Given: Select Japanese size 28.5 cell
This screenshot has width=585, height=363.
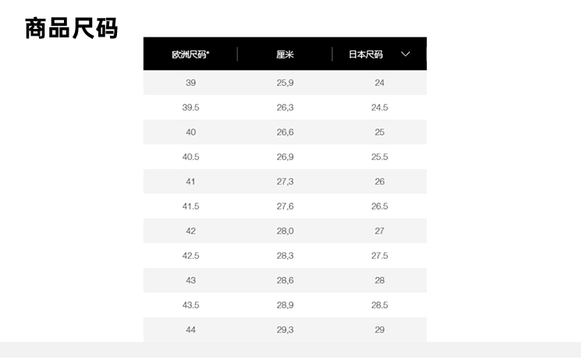Looking at the screenshot, I should point(380,305).
